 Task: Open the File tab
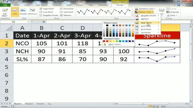click(5, 5)
